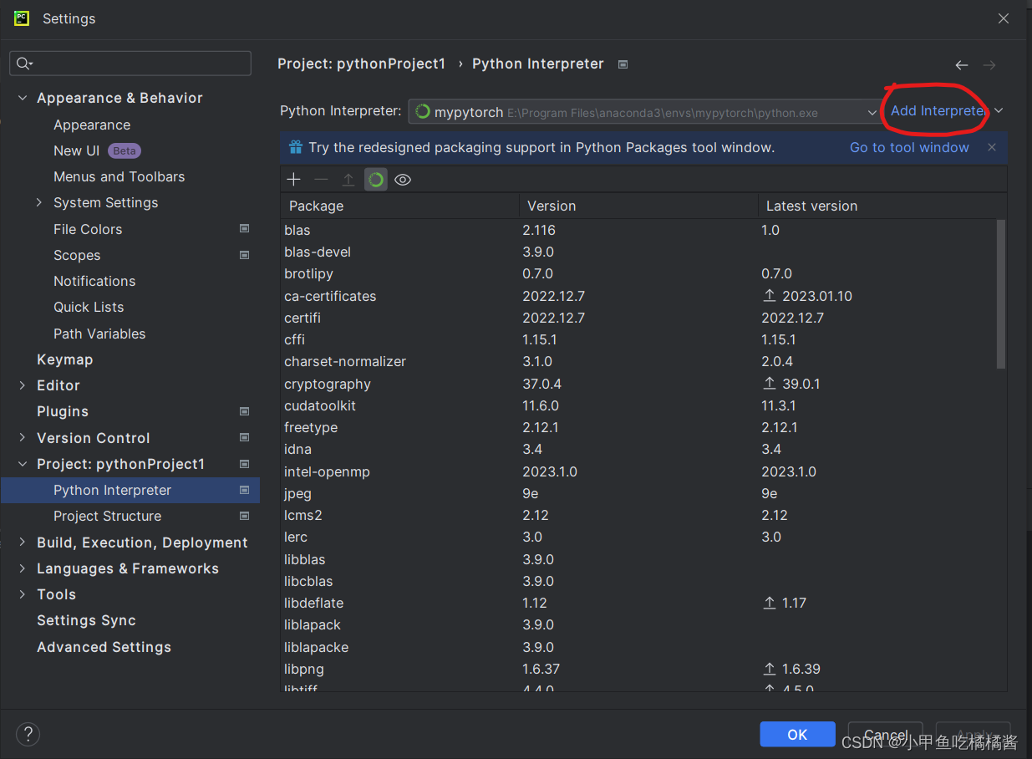Click project-level icon next to Version Control

click(245, 437)
